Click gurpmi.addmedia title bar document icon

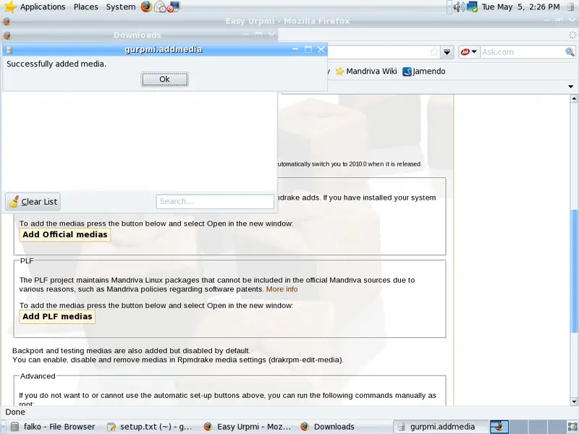coord(9,50)
